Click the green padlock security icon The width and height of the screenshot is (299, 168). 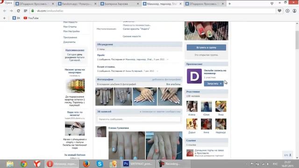33,11
